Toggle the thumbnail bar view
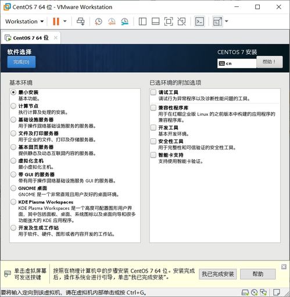Viewport: 290px width, 297px height. pyautogui.click(x=156, y=22)
